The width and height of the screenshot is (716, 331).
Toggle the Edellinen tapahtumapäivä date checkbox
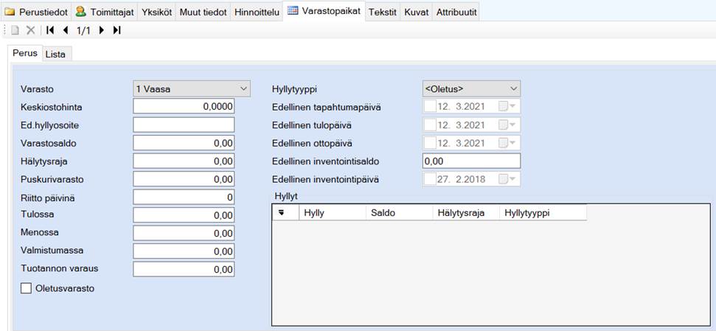(430, 107)
